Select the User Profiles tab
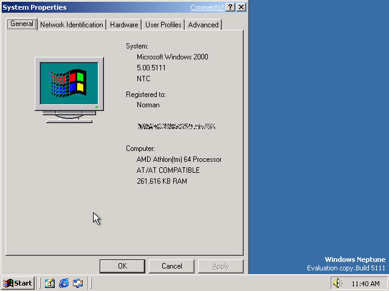The width and height of the screenshot is (389, 291). click(163, 25)
